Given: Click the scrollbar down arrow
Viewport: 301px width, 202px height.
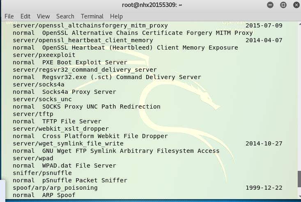Looking at the screenshot, I should coord(299,196).
